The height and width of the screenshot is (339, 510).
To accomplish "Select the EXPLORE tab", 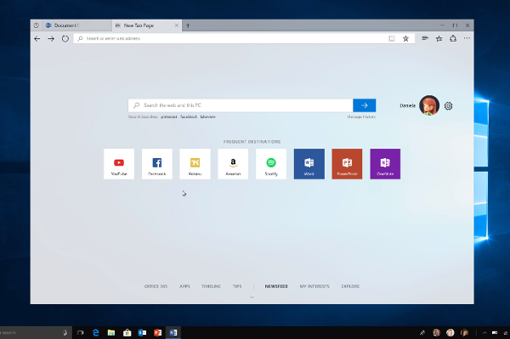I will click(350, 286).
